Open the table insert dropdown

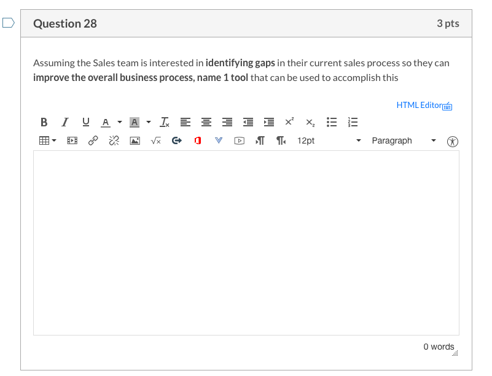point(48,140)
